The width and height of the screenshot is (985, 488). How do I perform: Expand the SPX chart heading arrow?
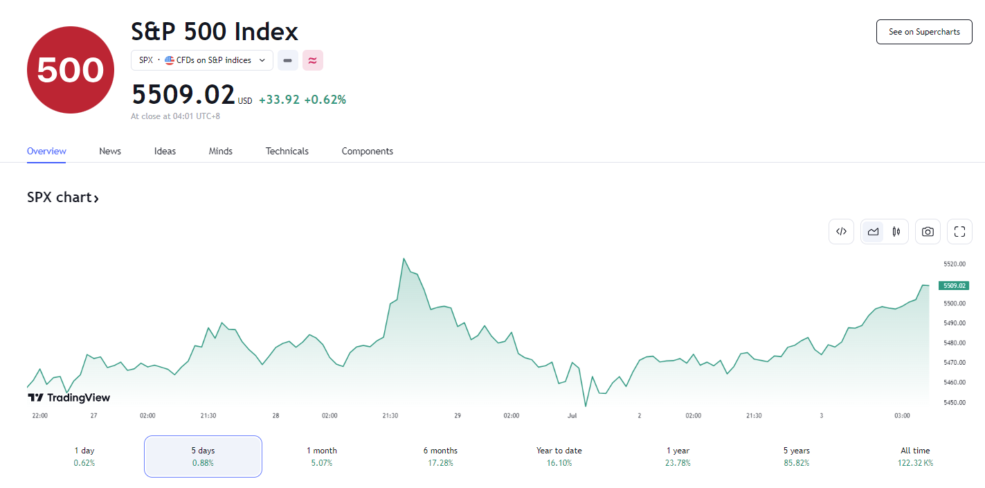pyautogui.click(x=96, y=199)
